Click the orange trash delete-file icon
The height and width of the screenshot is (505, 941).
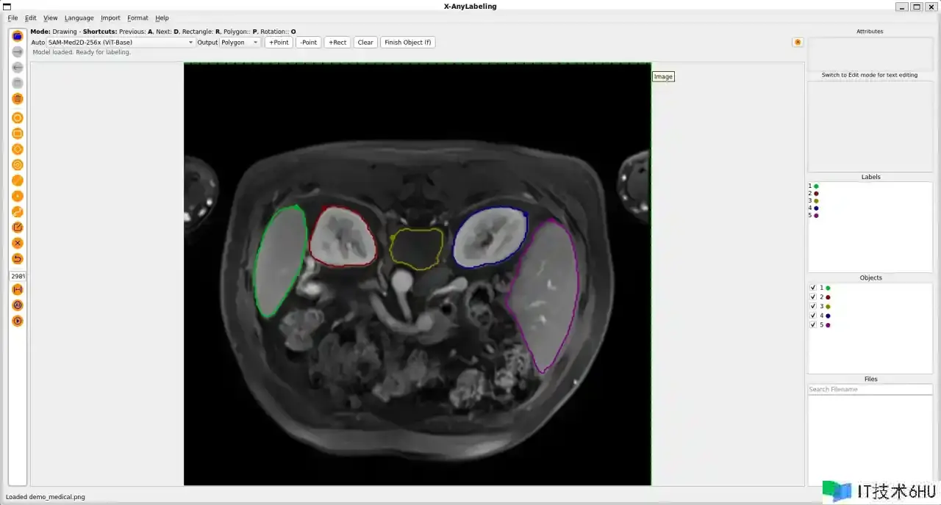18,98
